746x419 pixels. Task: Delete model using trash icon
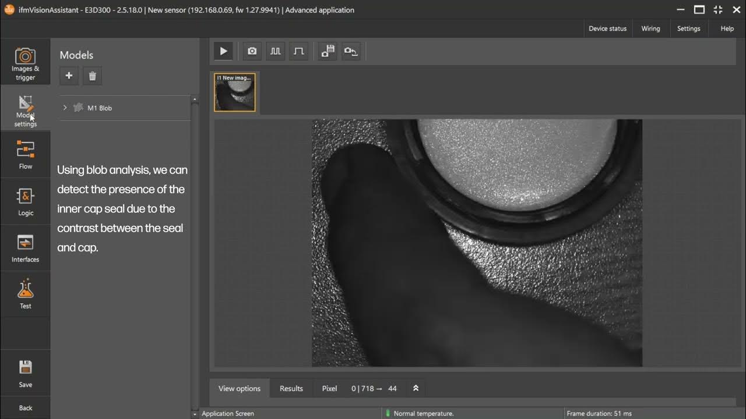pyautogui.click(x=92, y=76)
